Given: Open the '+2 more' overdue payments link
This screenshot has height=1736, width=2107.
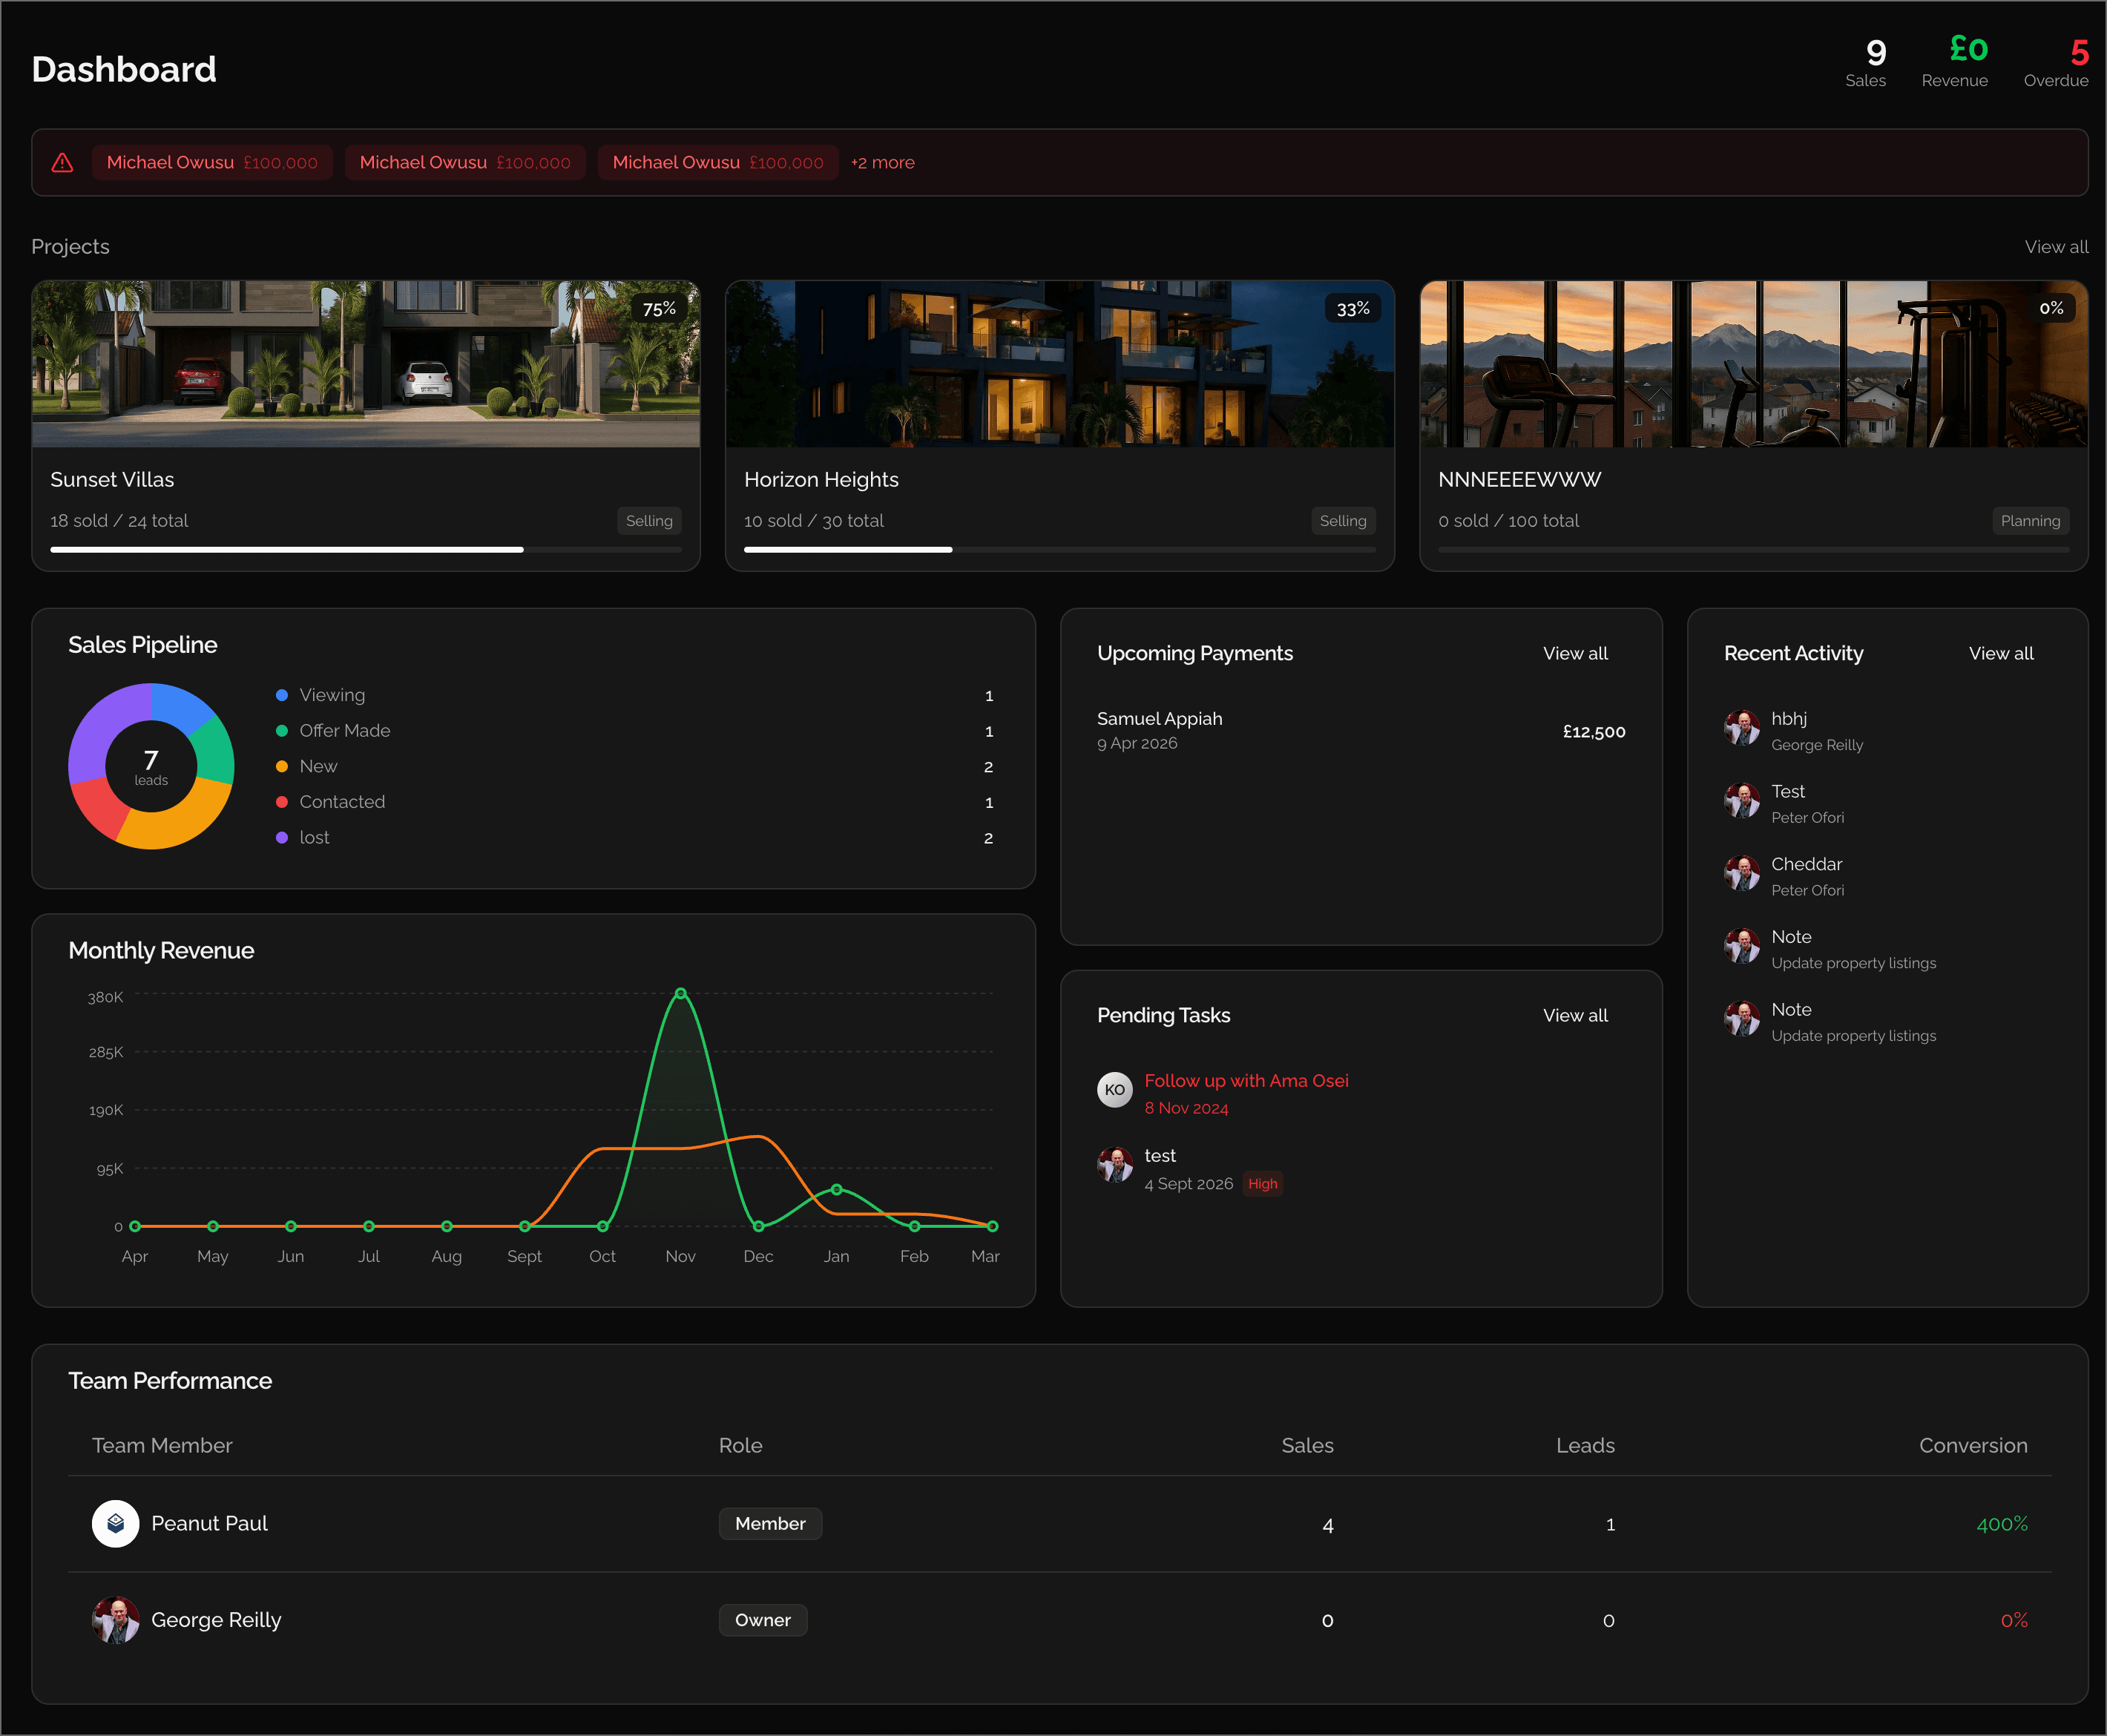Looking at the screenshot, I should click(x=882, y=162).
